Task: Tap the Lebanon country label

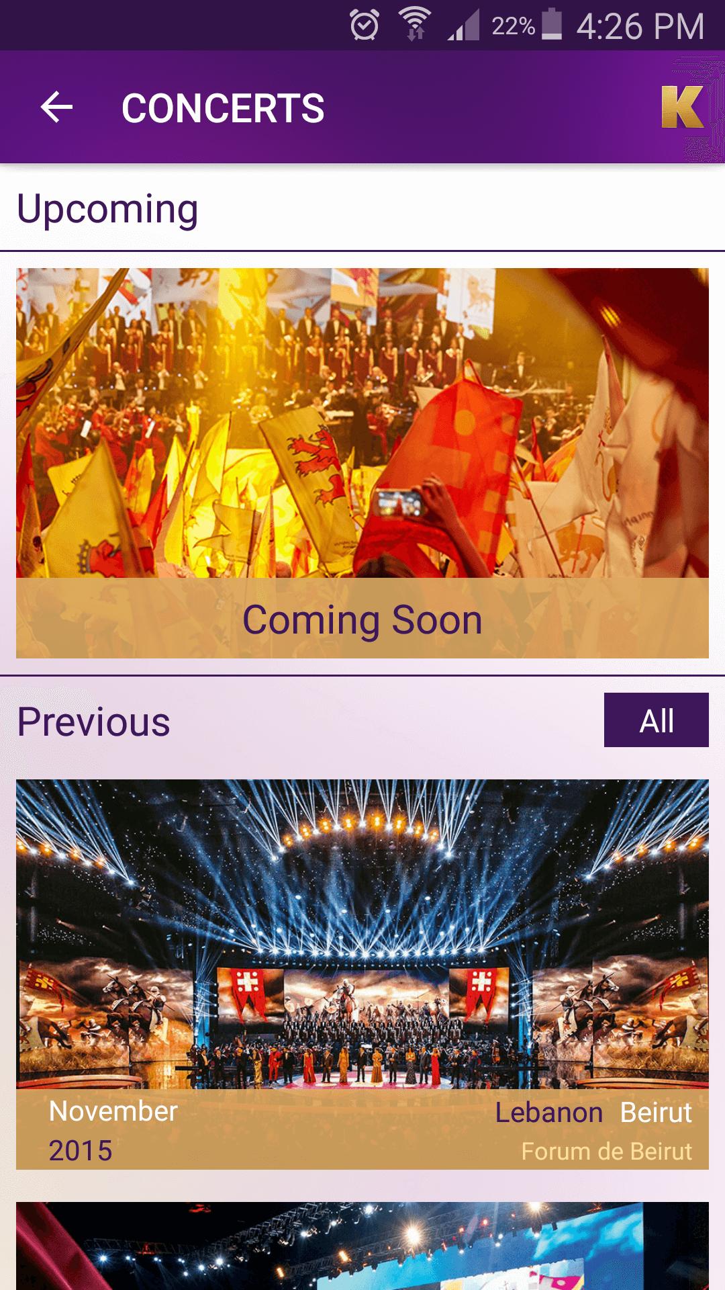Action: click(549, 1113)
